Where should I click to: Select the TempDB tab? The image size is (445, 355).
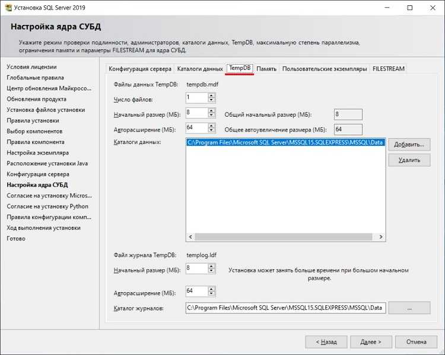(x=240, y=68)
